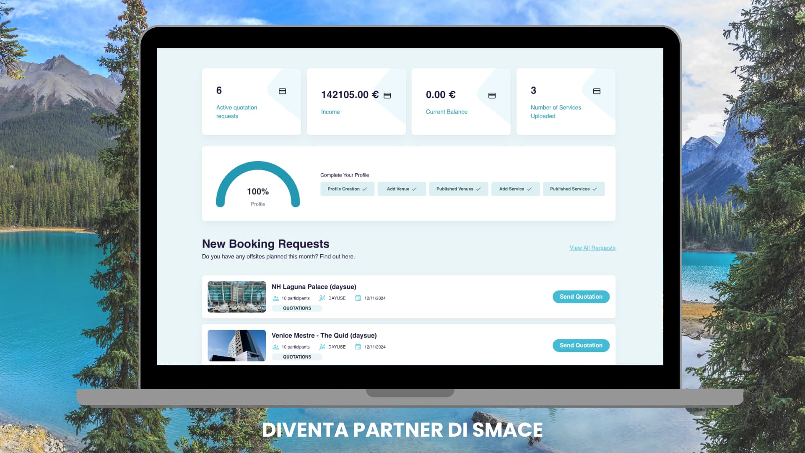Image resolution: width=805 pixels, height=453 pixels.
Task: Click participants icon for NH Laguna Palace
Action: 275,298
